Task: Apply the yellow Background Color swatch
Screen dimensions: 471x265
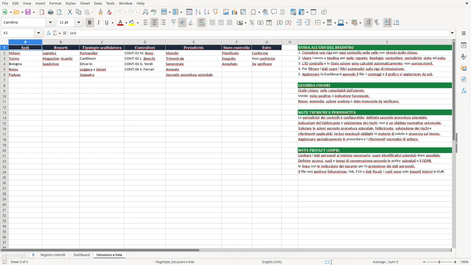Action: coord(132,23)
